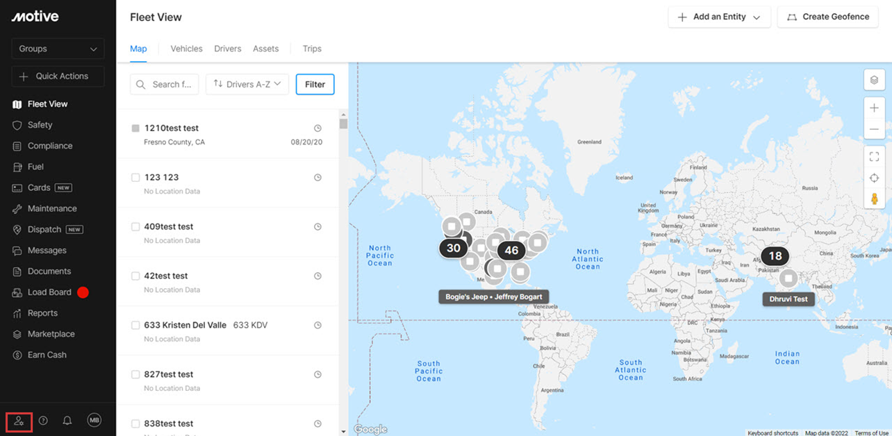Viewport: 892px width, 436px height.
Task: Zoom out on the map
Action: tap(874, 129)
